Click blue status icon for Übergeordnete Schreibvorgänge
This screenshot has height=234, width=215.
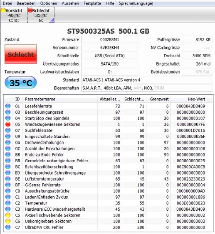[8, 173]
